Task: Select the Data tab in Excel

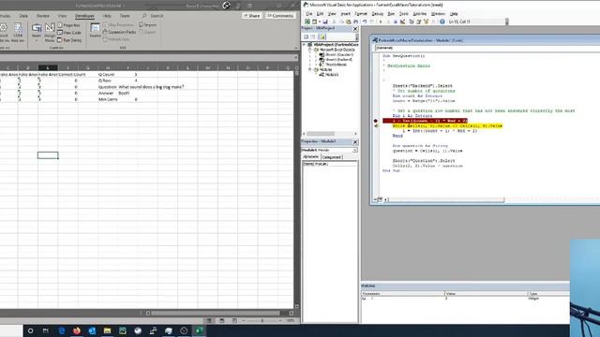Action: tap(23, 16)
